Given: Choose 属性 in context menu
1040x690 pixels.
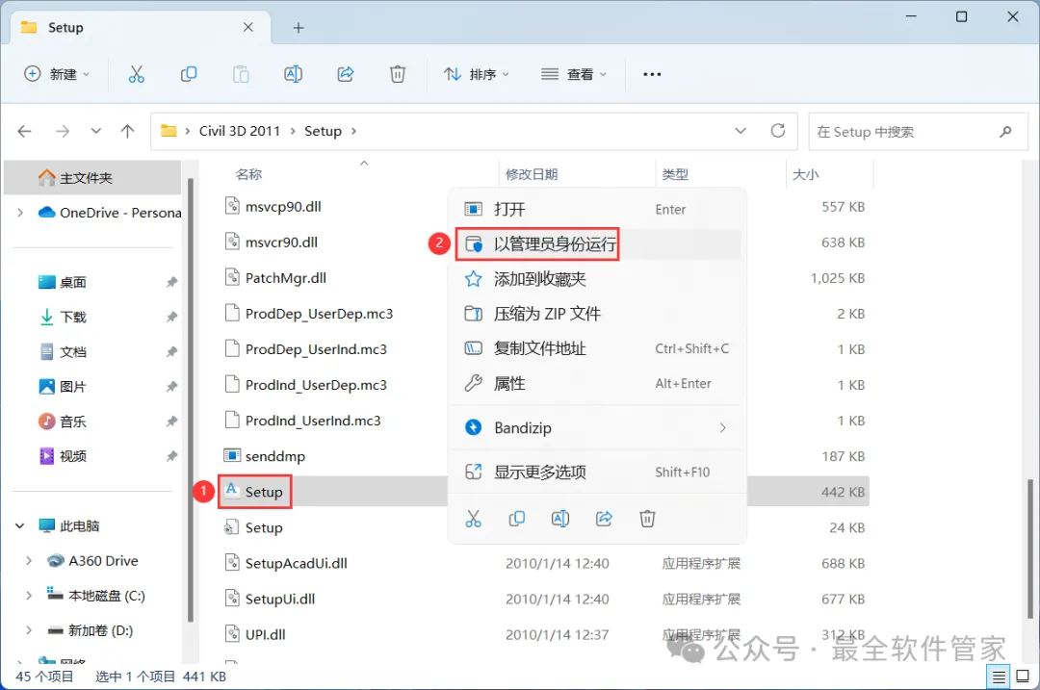Looking at the screenshot, I should 597,383.
